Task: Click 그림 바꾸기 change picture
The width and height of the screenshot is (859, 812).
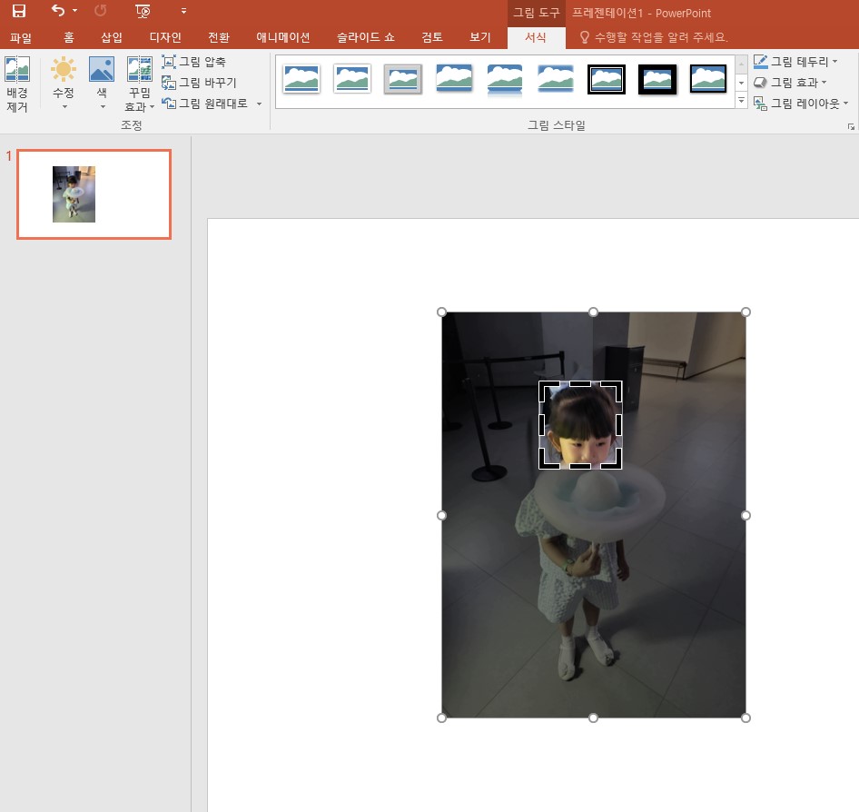Action: click(199, 82)
